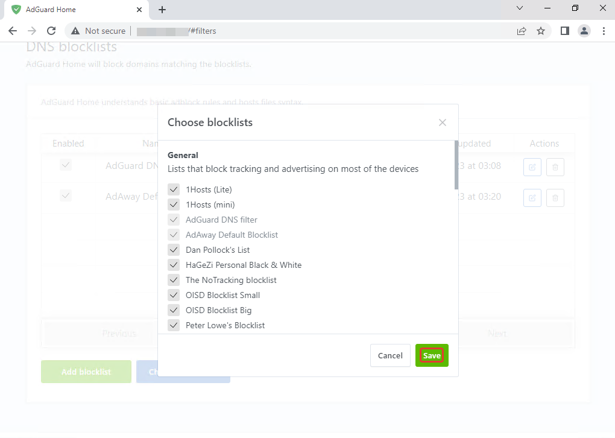The height and width of the screenshot is (438, 615).
Task: Toggle the browser side panel icon
Action: [565, 31]
